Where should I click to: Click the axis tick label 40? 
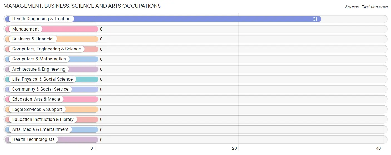(378, 148)
